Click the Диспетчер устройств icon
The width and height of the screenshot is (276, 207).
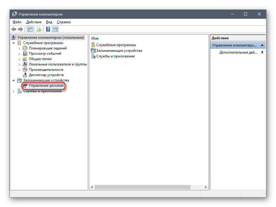(25, 75)
